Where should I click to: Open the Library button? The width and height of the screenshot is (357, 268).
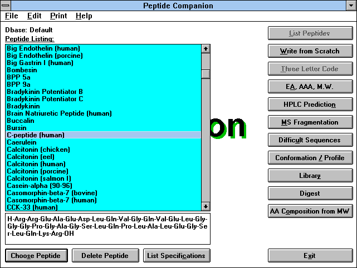(x=310, y=176)
